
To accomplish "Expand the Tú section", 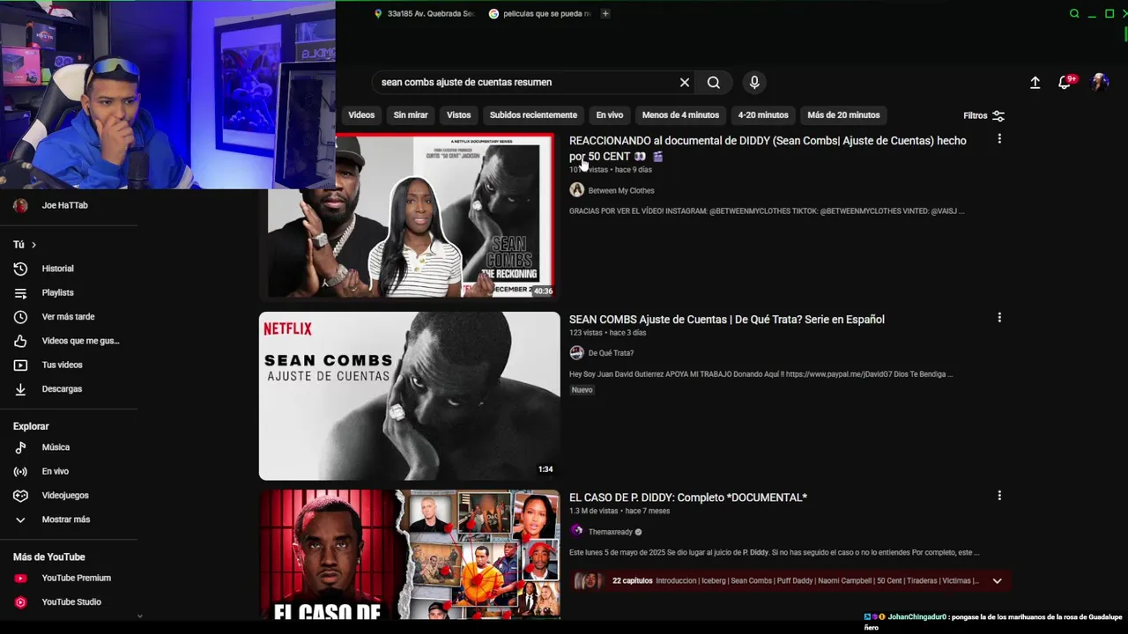I will pos(25,244).
